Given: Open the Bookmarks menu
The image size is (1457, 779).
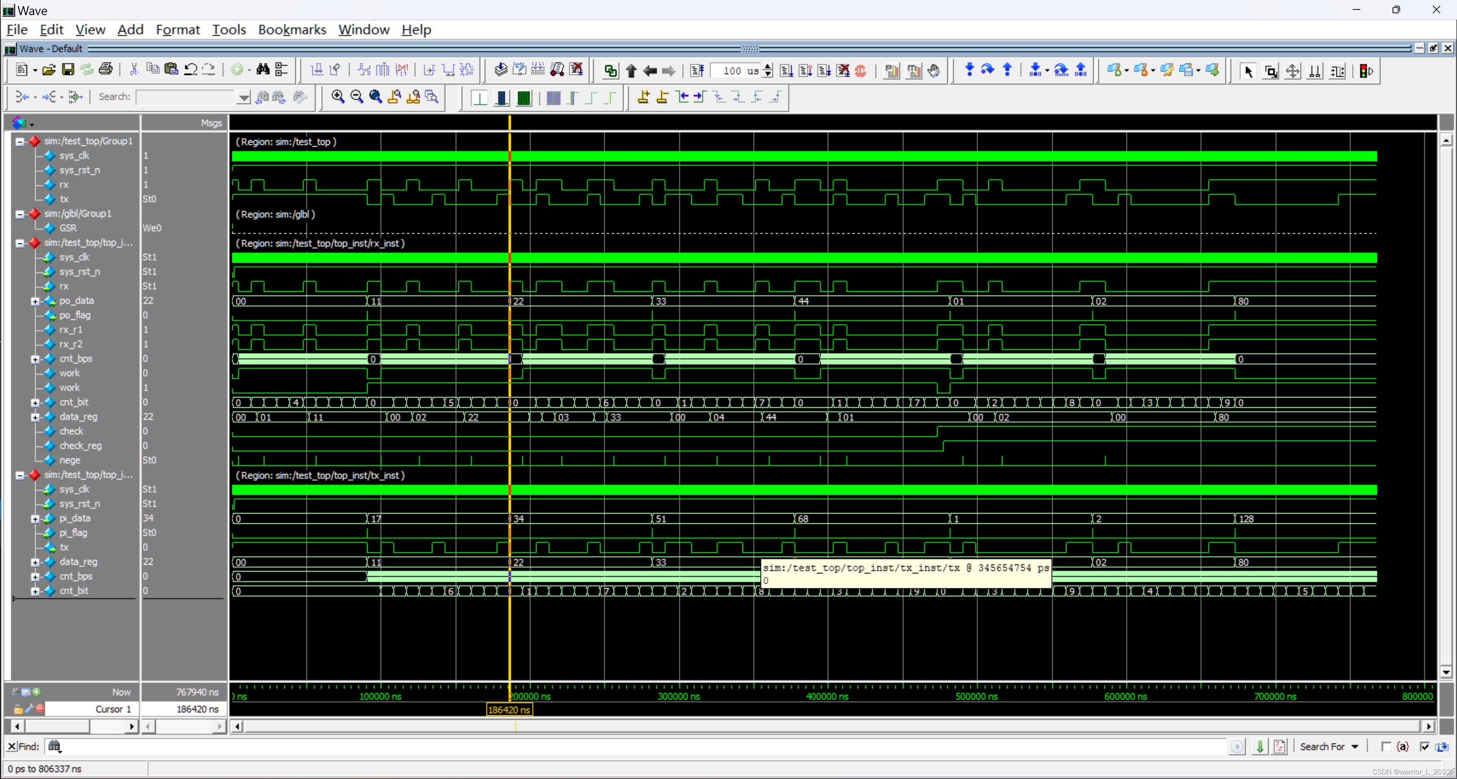Looking at the screenshot, I should 292,30.
